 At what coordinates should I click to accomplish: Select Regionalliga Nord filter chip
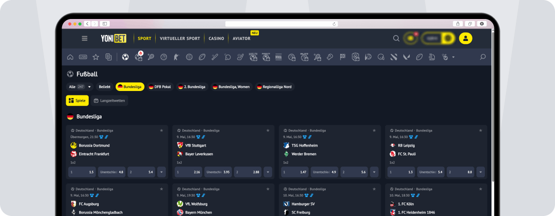tap(274, 86)
